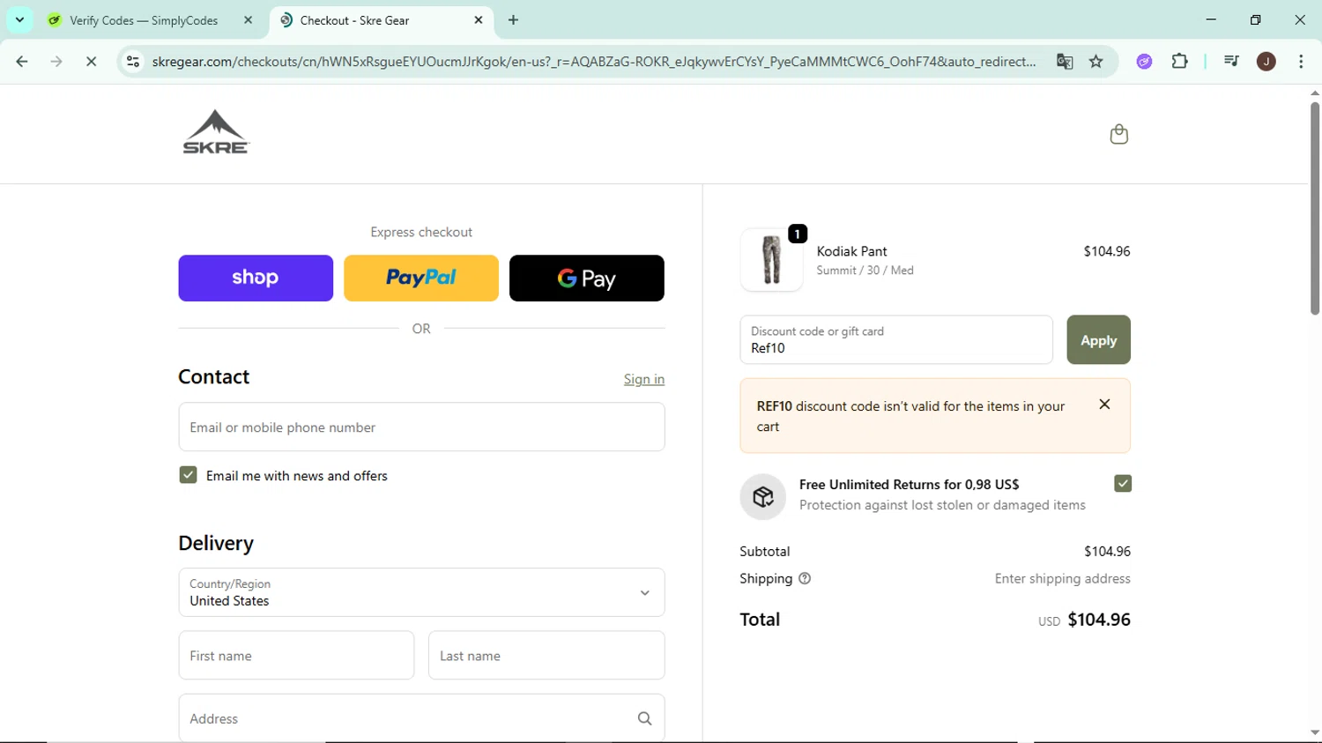The image size is (1322, 743).
Task: Open the site information icon in address bar
Action: pyautogui.click(x=133, y=62)
